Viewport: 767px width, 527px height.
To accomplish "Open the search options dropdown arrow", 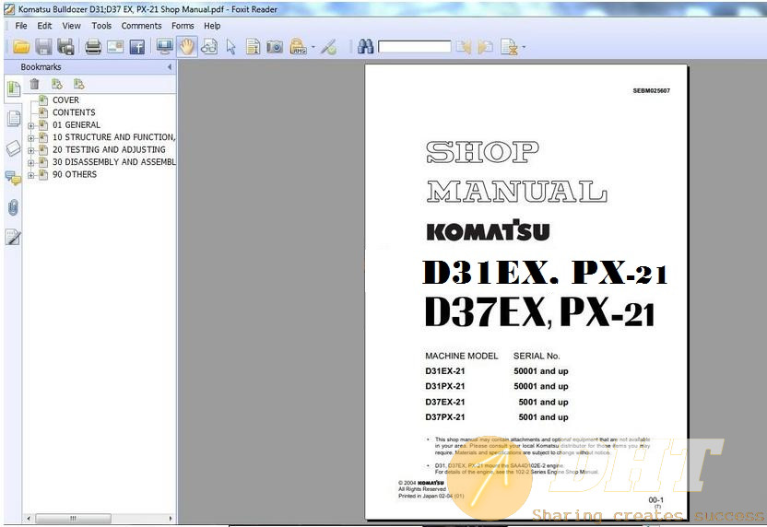I will (x=524, y=47).
